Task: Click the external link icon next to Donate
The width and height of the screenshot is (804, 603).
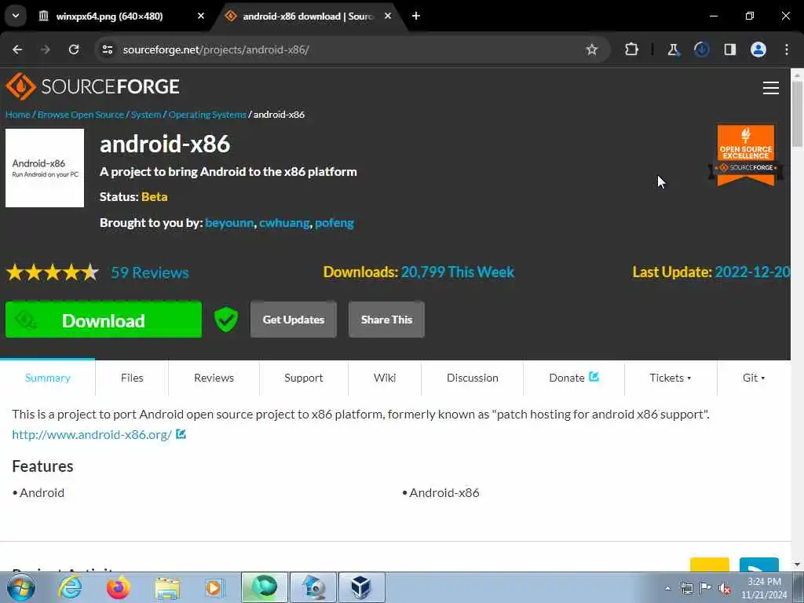Action: (594, 377)
